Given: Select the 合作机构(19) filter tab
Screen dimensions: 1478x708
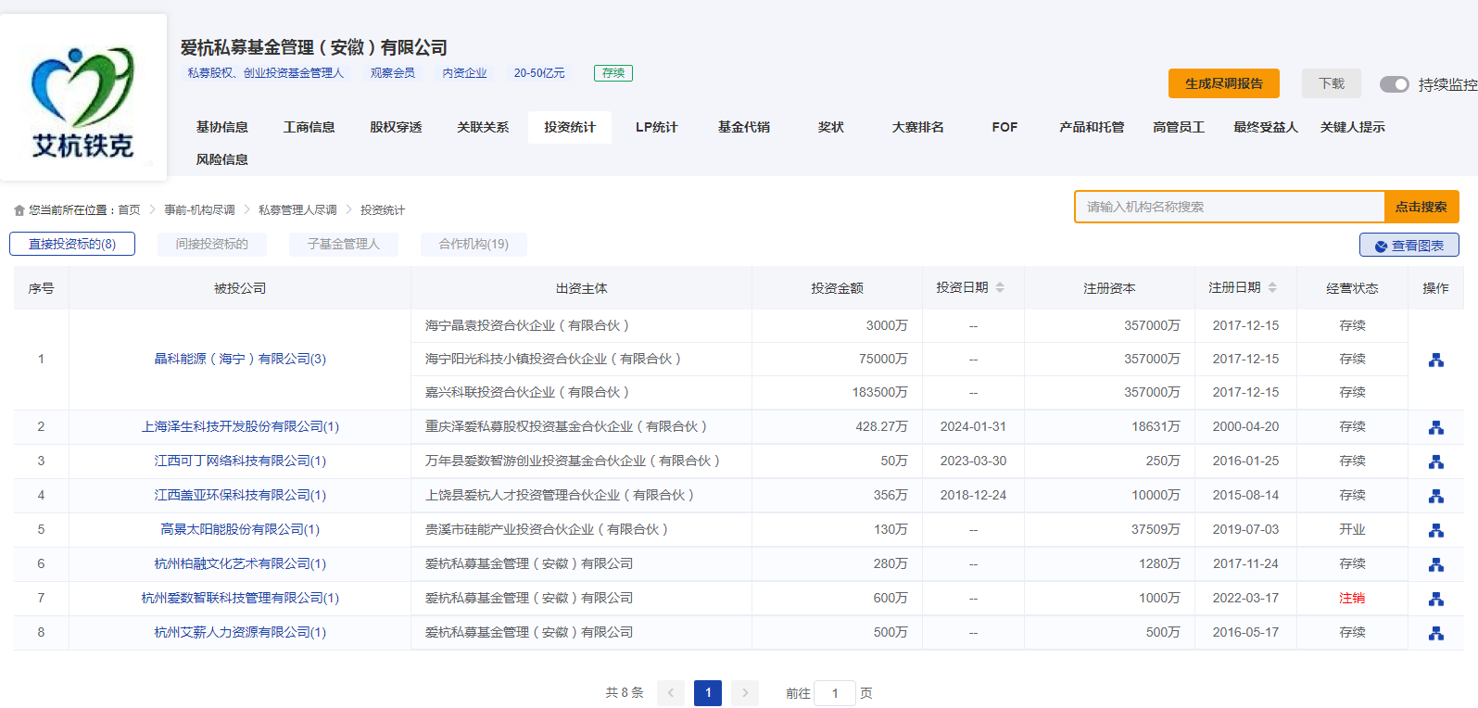Looking at the screenshot, I should 474,245.
